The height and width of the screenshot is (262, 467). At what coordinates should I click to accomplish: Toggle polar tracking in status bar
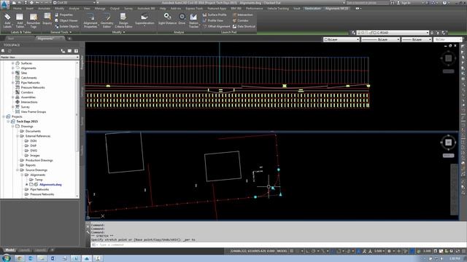[313, 251]
